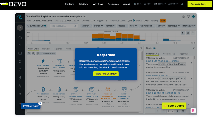Click the timeline loop icon
This screenshot has height=119, width=213.
(188, 33)
